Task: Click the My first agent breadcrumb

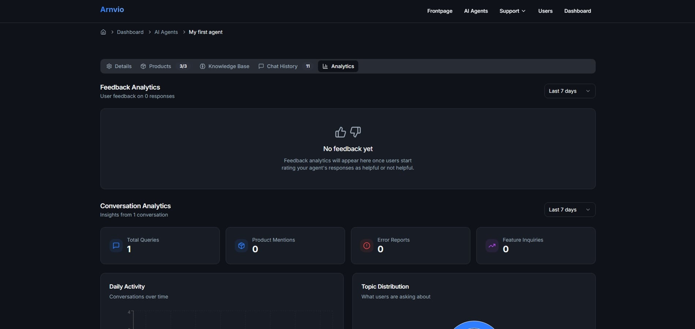Action: click(x=206, y=32)
